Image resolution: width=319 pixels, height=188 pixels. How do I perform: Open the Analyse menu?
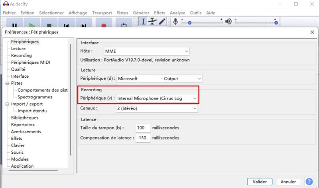pyautogui.click(x=177, y=13)
